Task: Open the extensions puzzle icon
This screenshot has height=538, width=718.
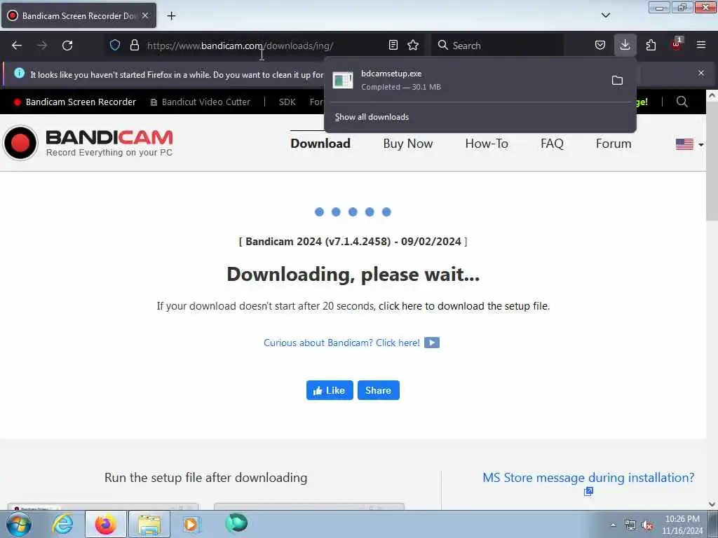Action: (651, 45)
